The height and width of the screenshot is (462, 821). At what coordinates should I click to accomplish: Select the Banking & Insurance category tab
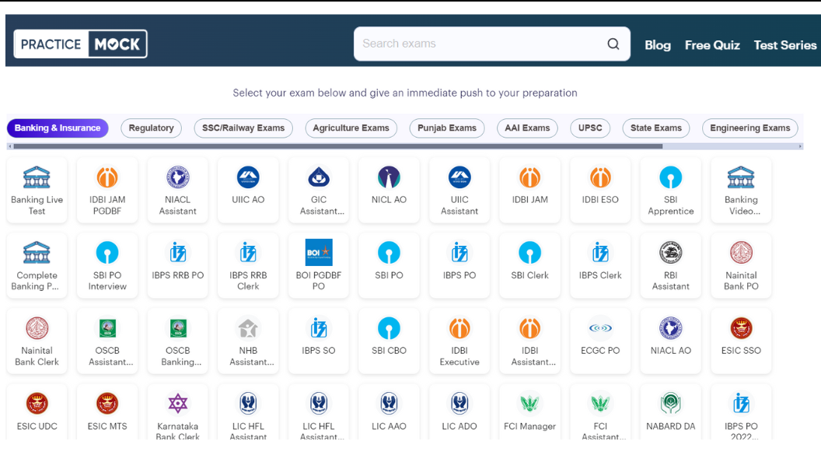click(58, 128)
